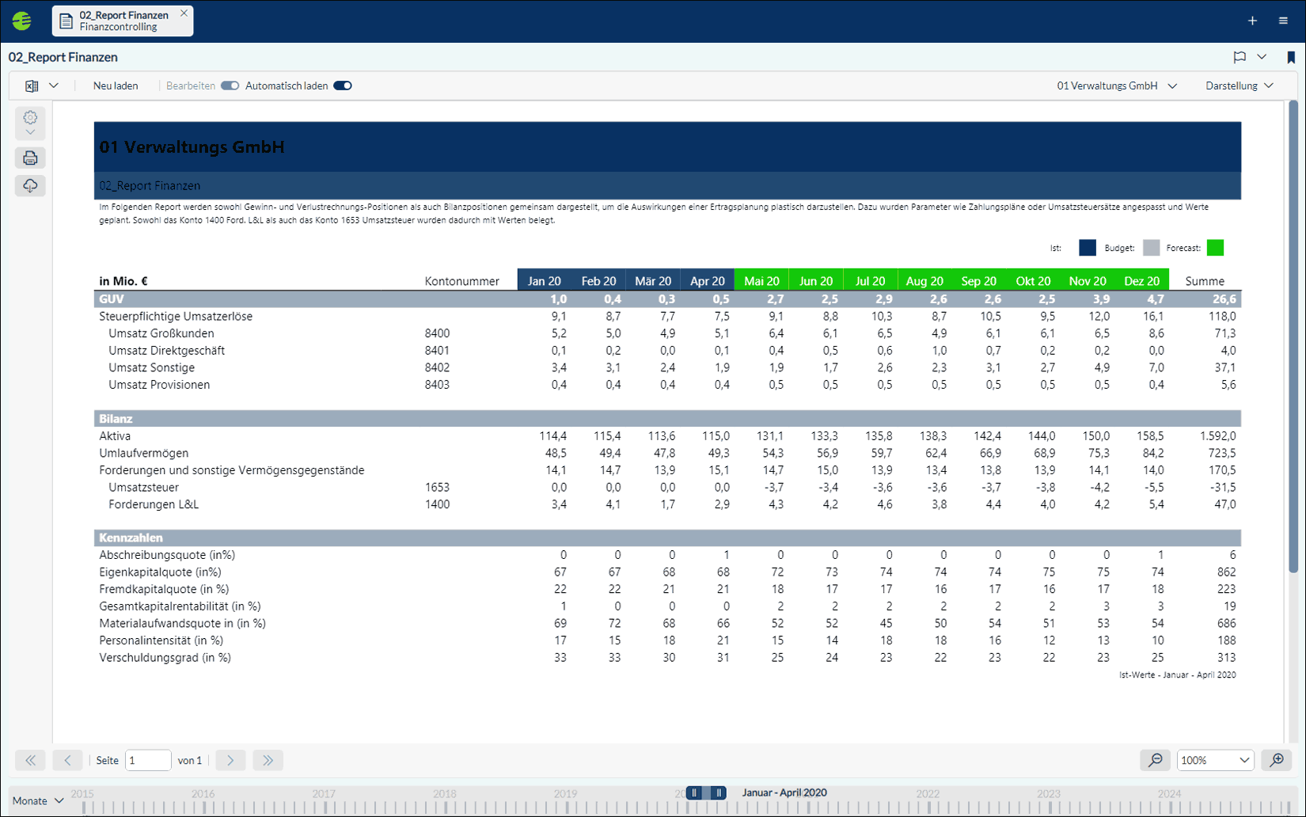Click the Excel export icon
Screen dimensions: 1306x817
32,85
